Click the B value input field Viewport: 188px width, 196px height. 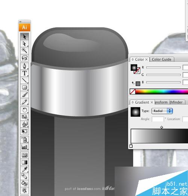[x=185, y=82]
